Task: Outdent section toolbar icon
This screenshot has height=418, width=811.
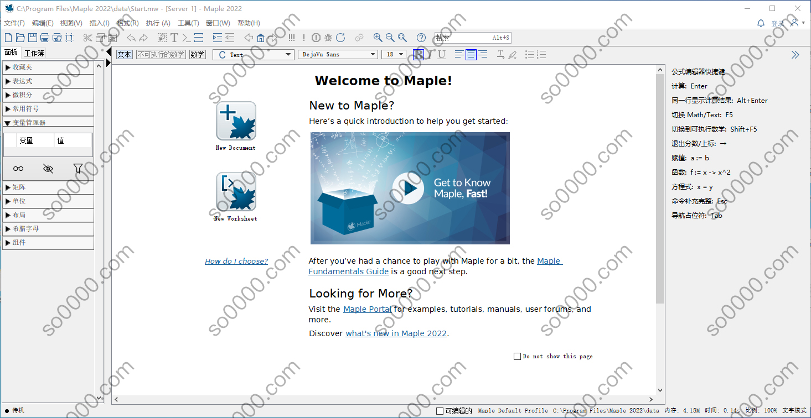Action: point(230,38)
